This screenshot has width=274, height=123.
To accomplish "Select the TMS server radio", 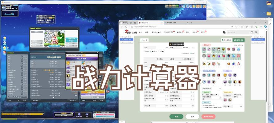I will coord(191,54).
